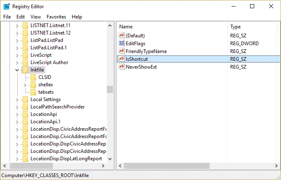Click values pane horizontal scrollbar thumb
This screenshot has height=180, width=281.
tap(167, 166)
